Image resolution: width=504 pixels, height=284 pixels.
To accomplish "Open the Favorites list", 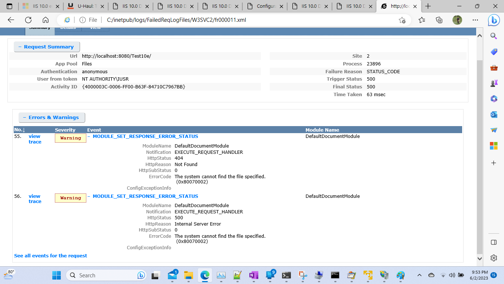I will (422, 20).
